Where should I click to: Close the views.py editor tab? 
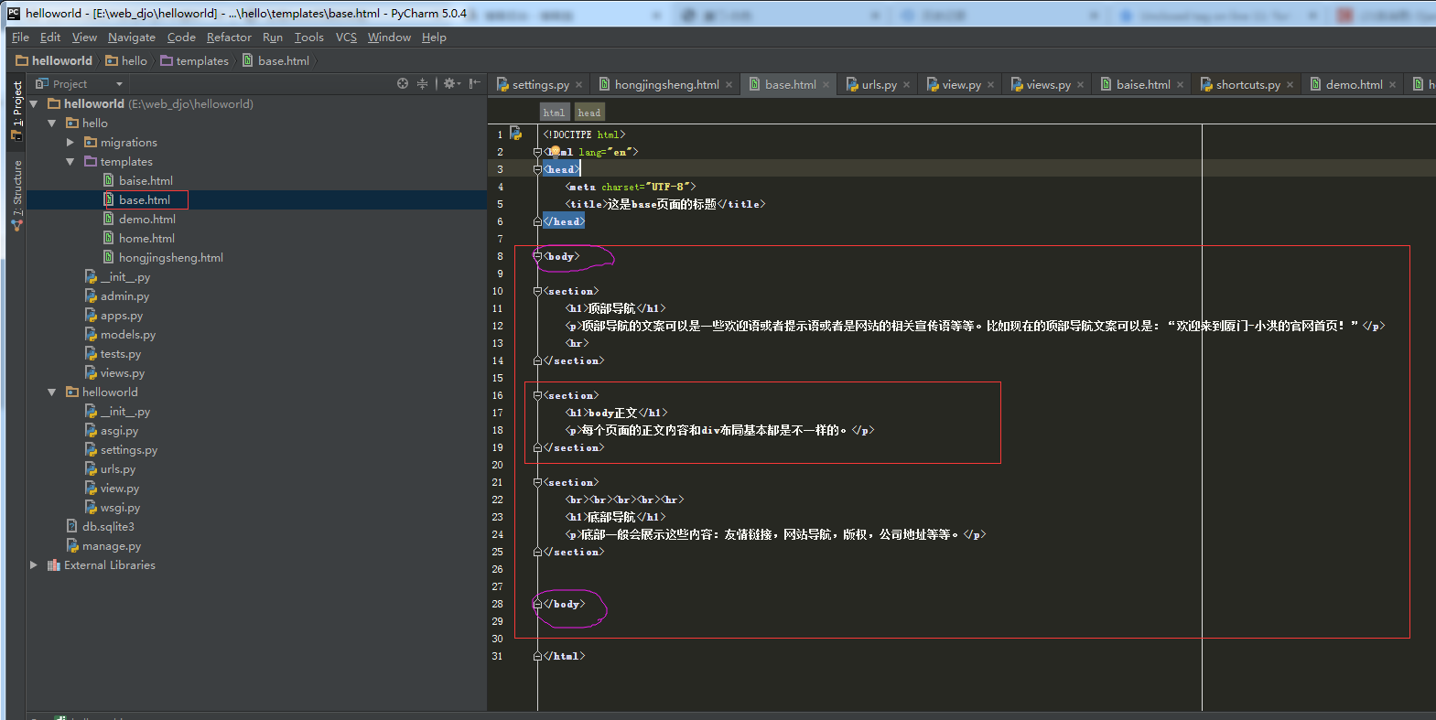pos(1080,85)
